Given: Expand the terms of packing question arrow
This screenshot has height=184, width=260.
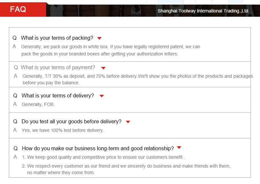Looking at the screenshot, I should [99, 38].
